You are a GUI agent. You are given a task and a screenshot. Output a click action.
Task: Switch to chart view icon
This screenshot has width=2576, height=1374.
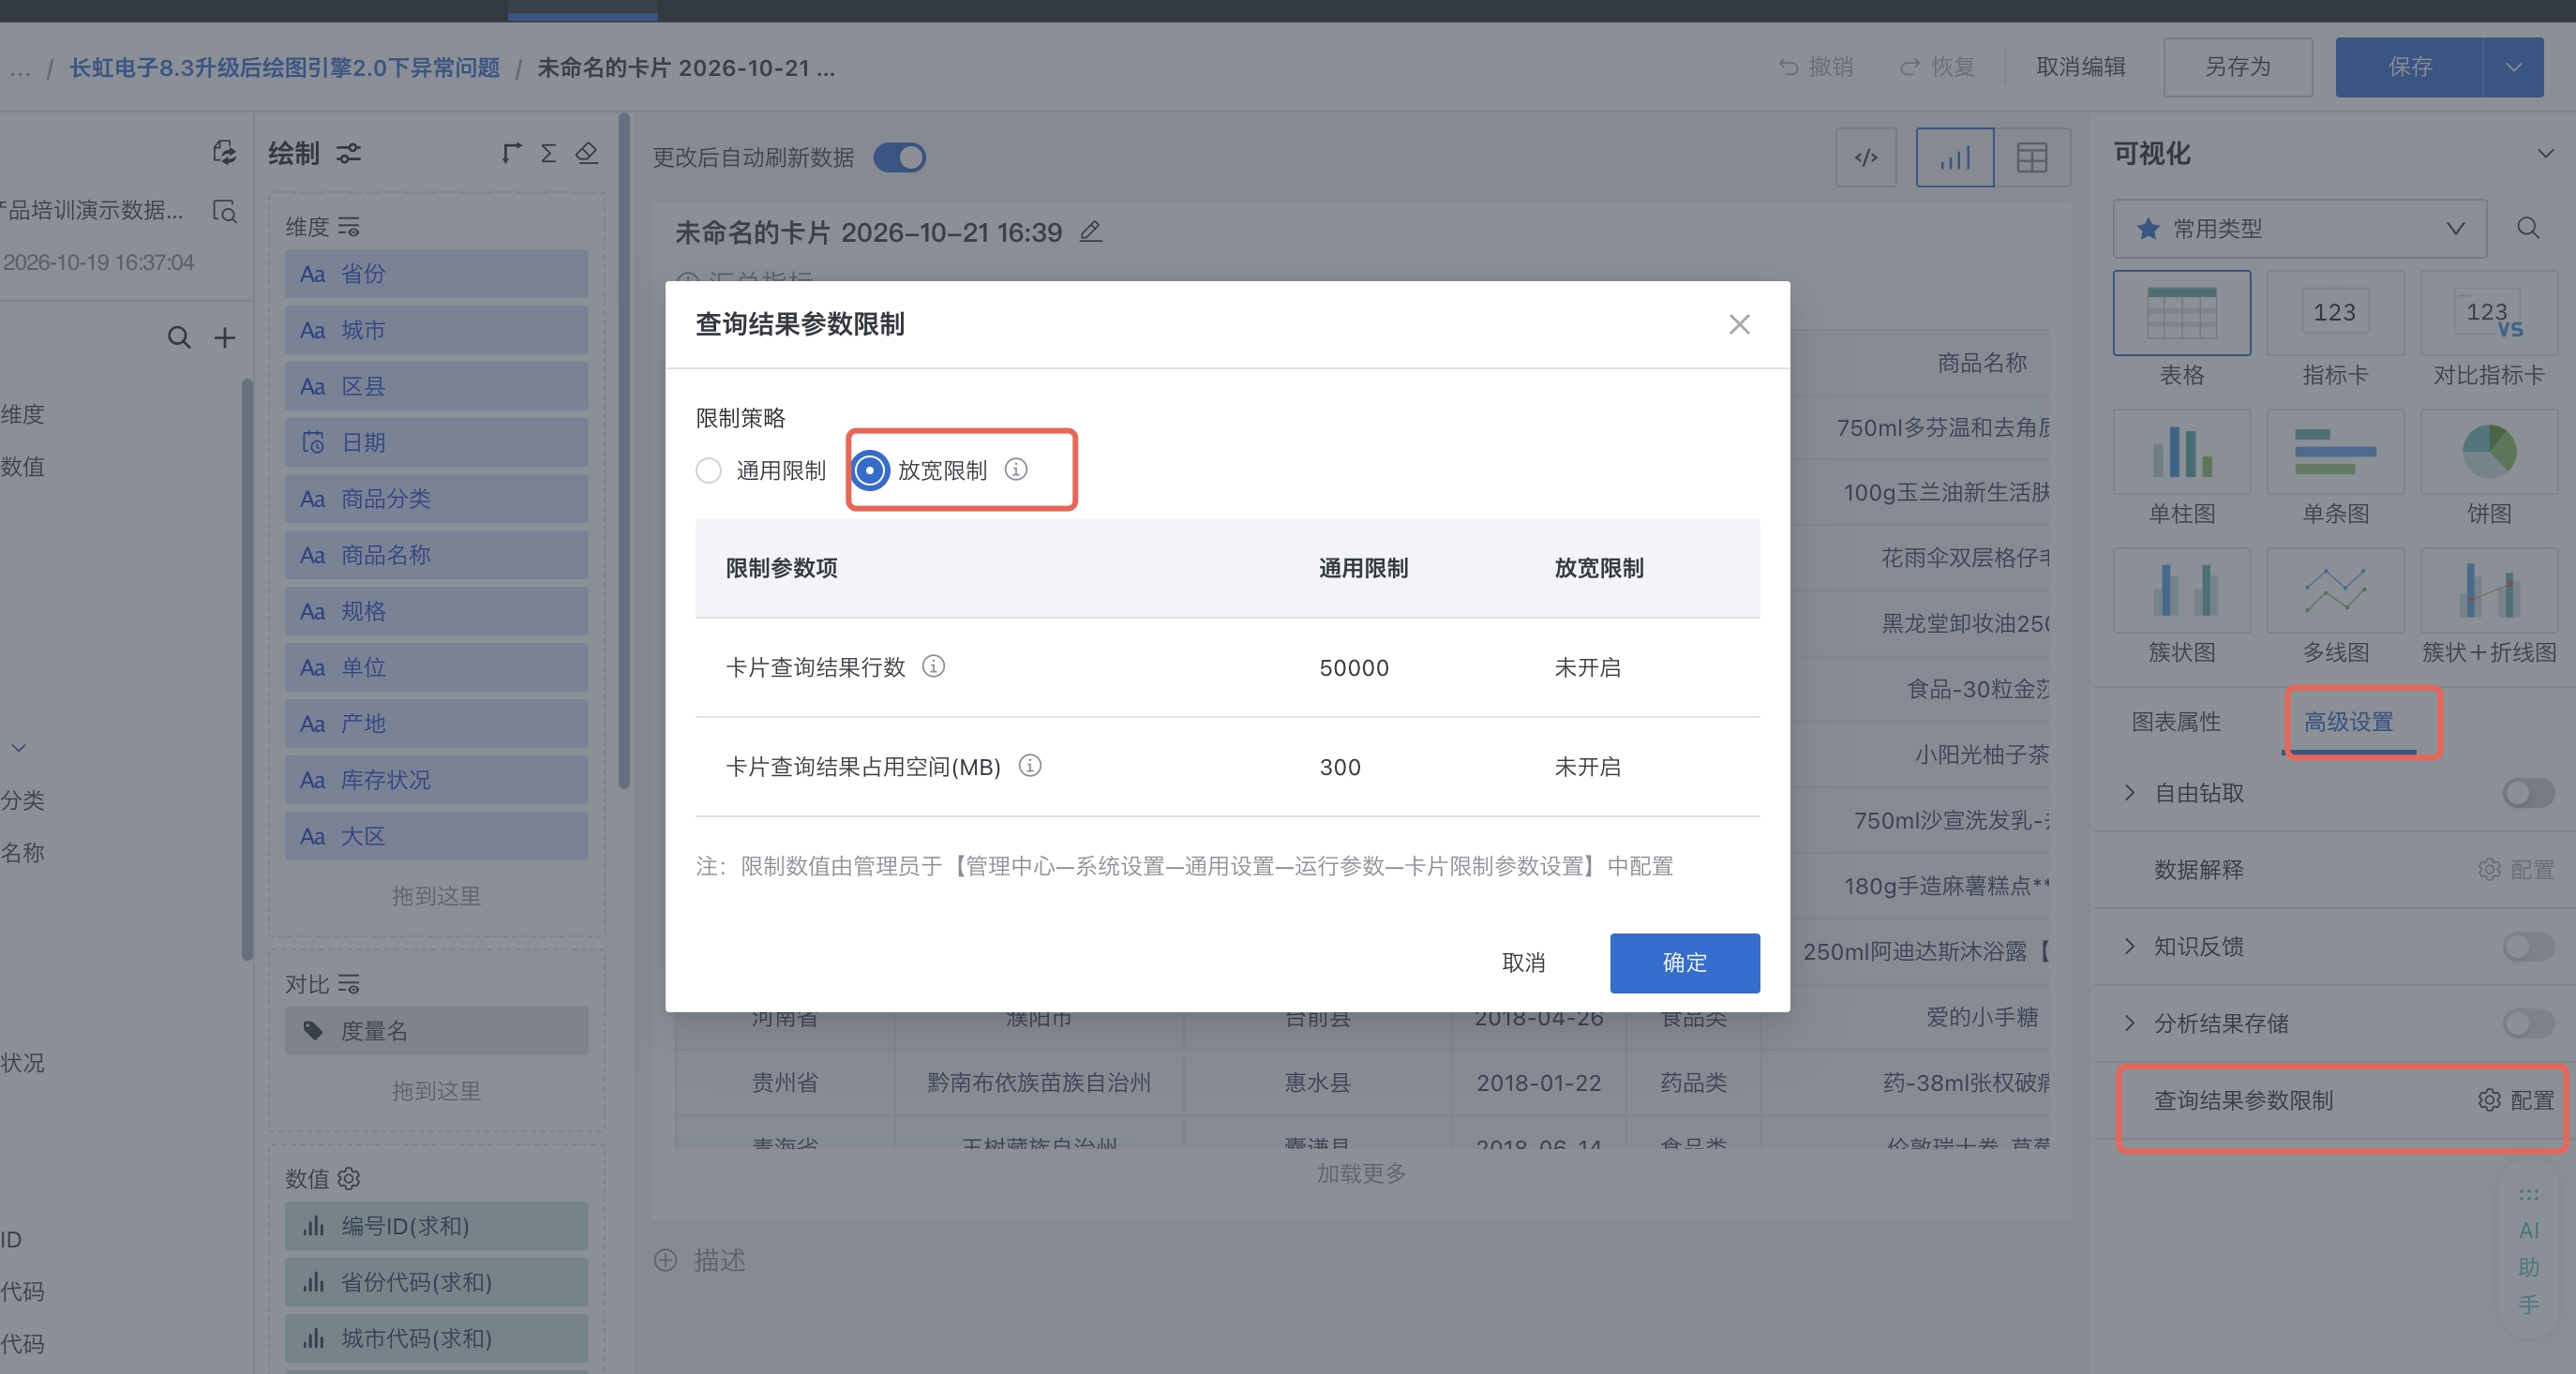tap(1955, 157)
